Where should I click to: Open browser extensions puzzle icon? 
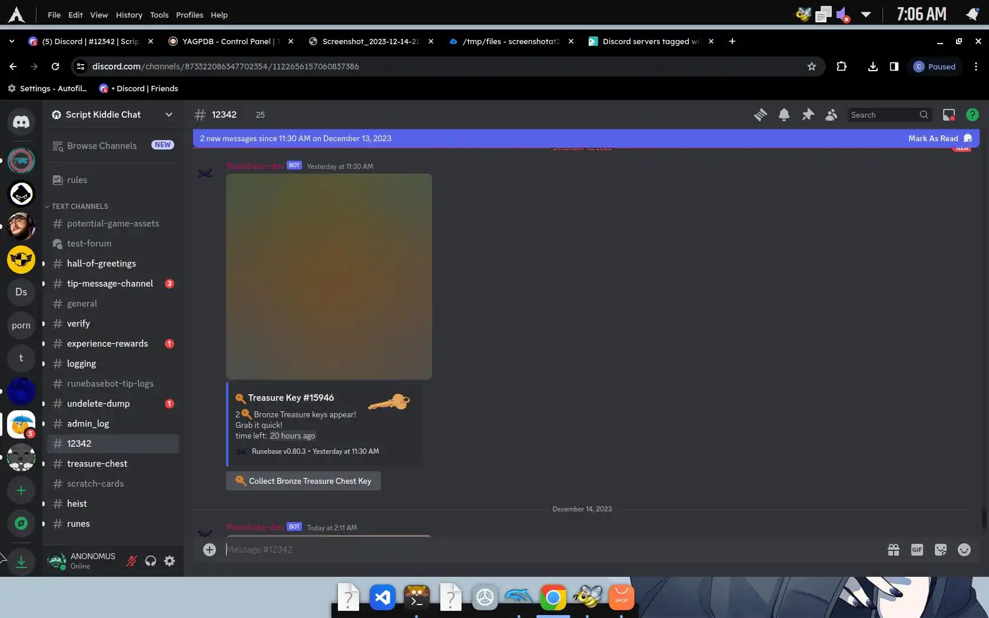pyautogui.click(x=842, y=67)
